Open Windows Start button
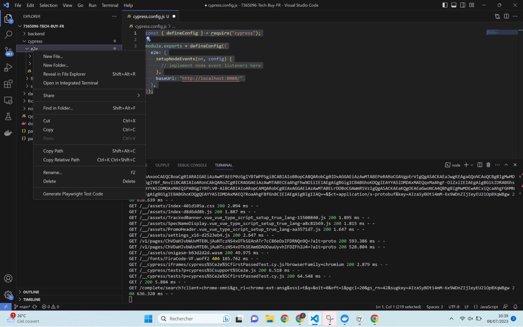This screenshot has width=523, height=327. (x=148, y=319)
